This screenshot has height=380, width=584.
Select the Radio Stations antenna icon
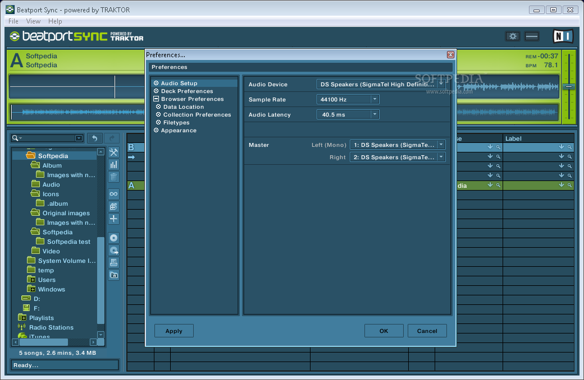pos(21,327)
